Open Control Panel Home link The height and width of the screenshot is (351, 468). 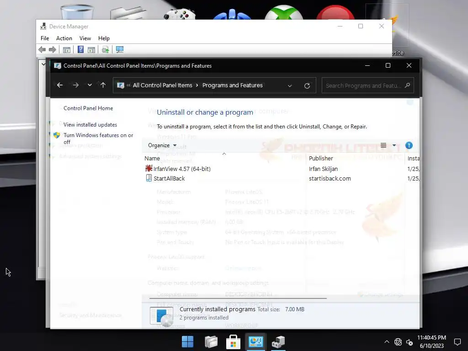tap(88, 108)
